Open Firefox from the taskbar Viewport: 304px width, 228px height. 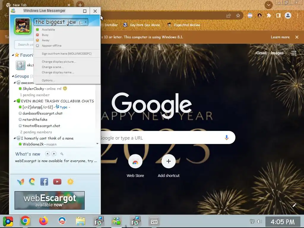(x=44, y=221)
